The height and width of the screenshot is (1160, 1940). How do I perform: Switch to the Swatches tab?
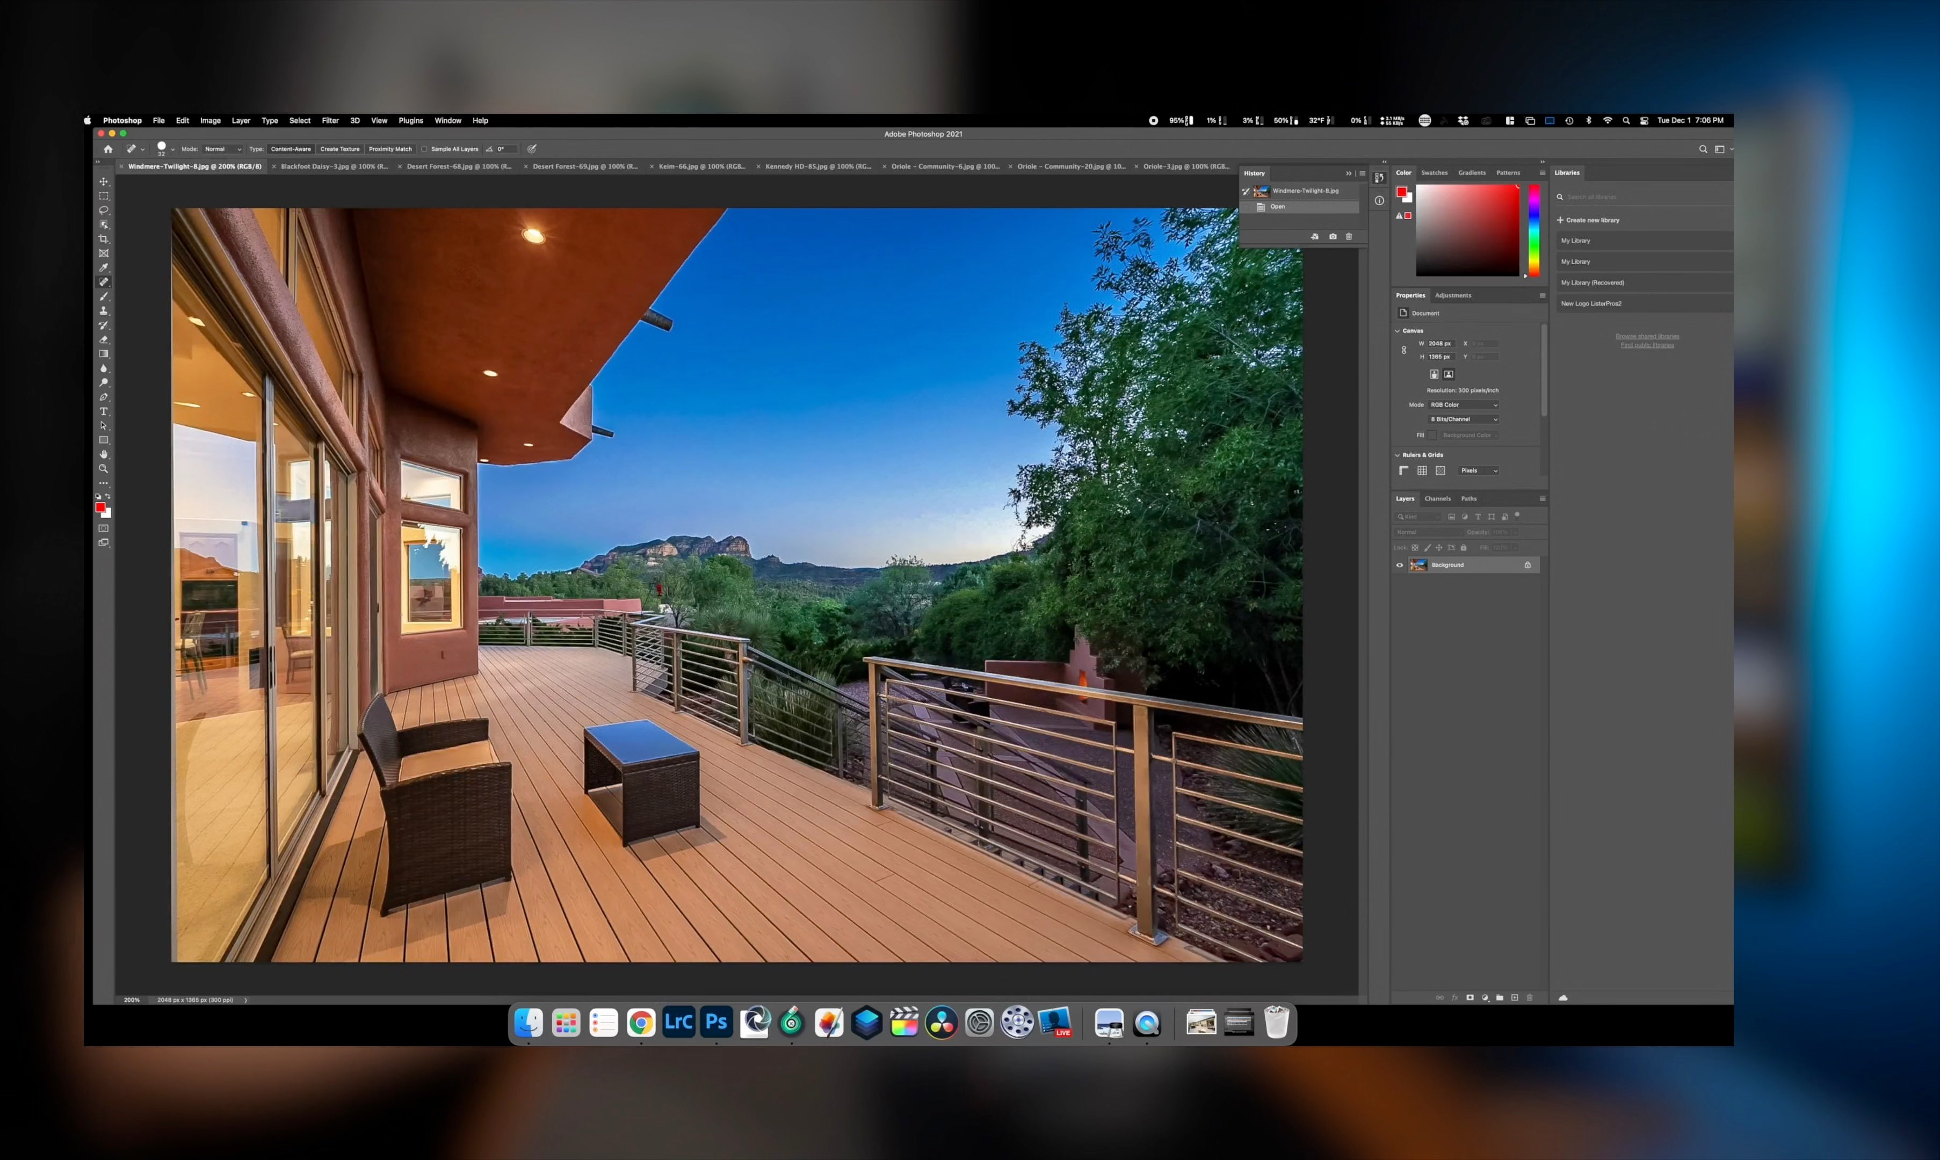(x=1434, y=173)
